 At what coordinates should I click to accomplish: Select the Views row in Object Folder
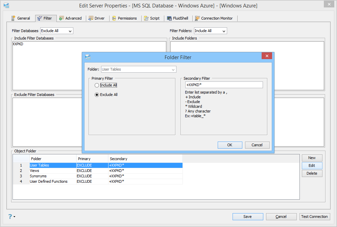[98, 171]
